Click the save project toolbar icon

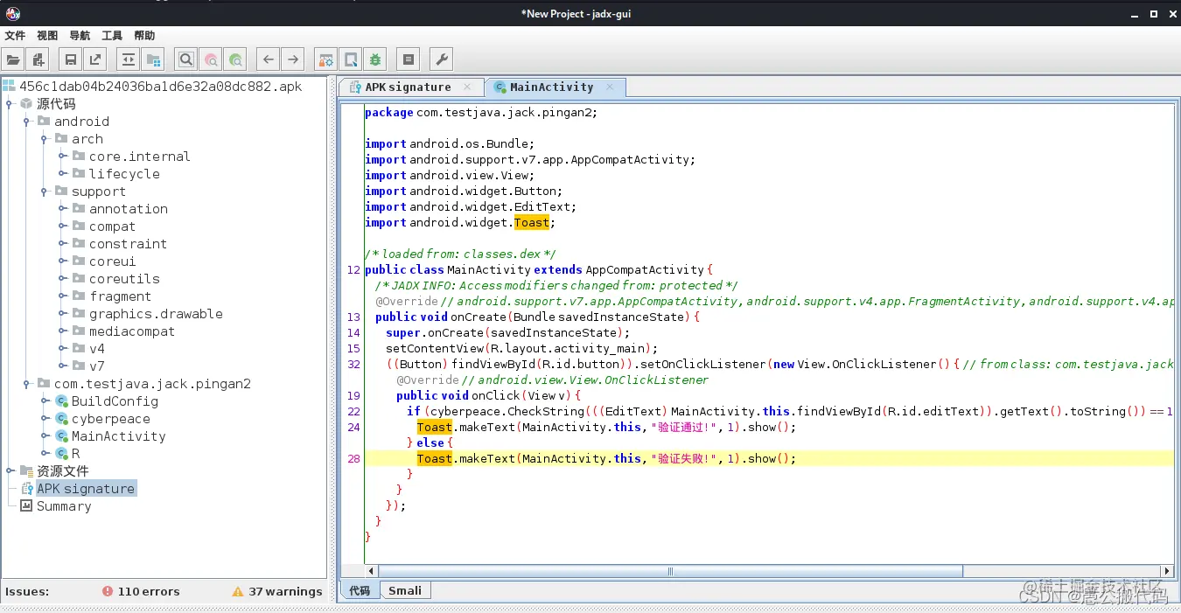(70, 59)
